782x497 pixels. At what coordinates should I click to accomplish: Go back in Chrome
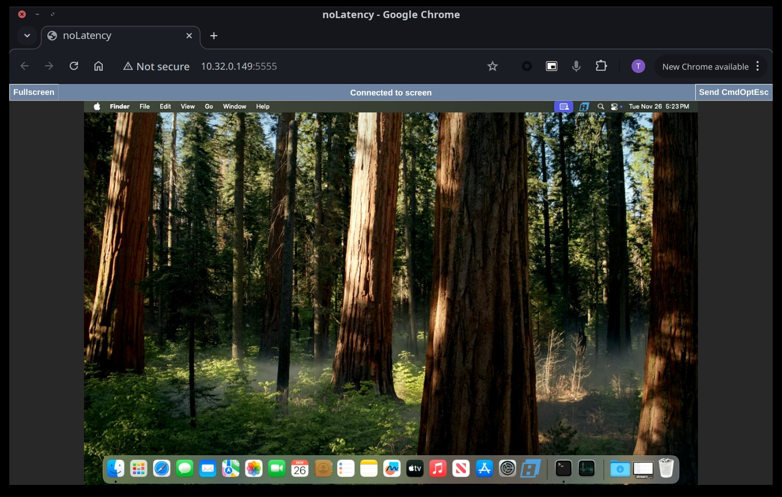click(x=25, y=66)
